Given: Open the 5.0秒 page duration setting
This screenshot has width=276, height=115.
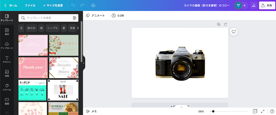Looking at the screenshot, I should [x=118, y=15].
